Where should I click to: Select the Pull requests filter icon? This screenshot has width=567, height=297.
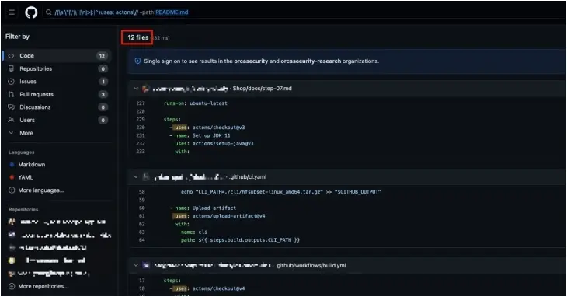pos(11,94)
